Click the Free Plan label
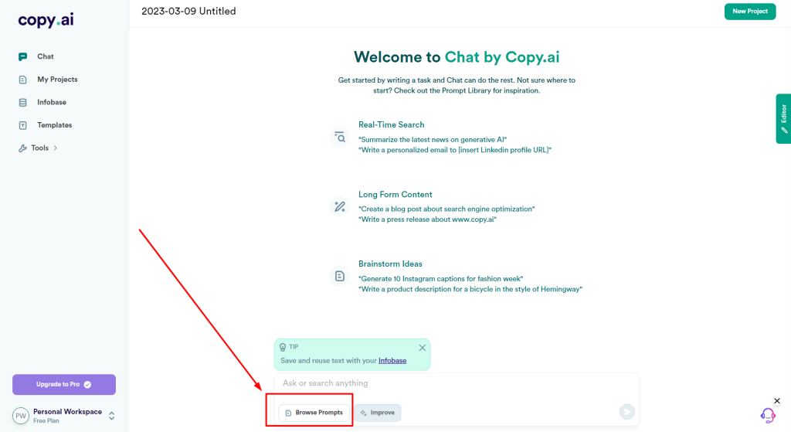 [x=46, y=421]
